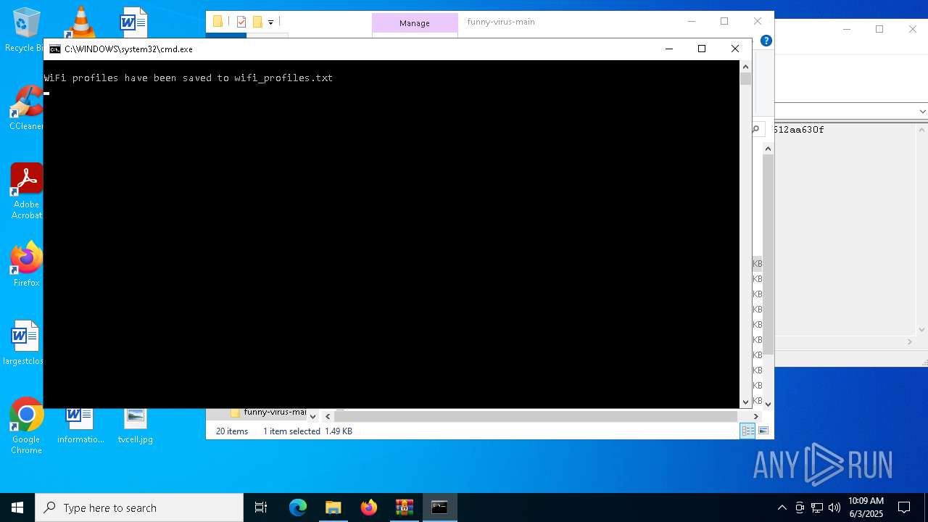Click the right arrow of Explorer horizontal scrollbar
Screen dimensions: 928x522
pyautogui.click(x=756, y=416)
